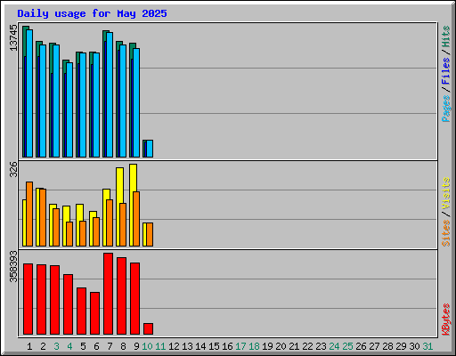Click day label 7 on the axis
The width and height of the screenshot is (456, 356).
[110, 346]
